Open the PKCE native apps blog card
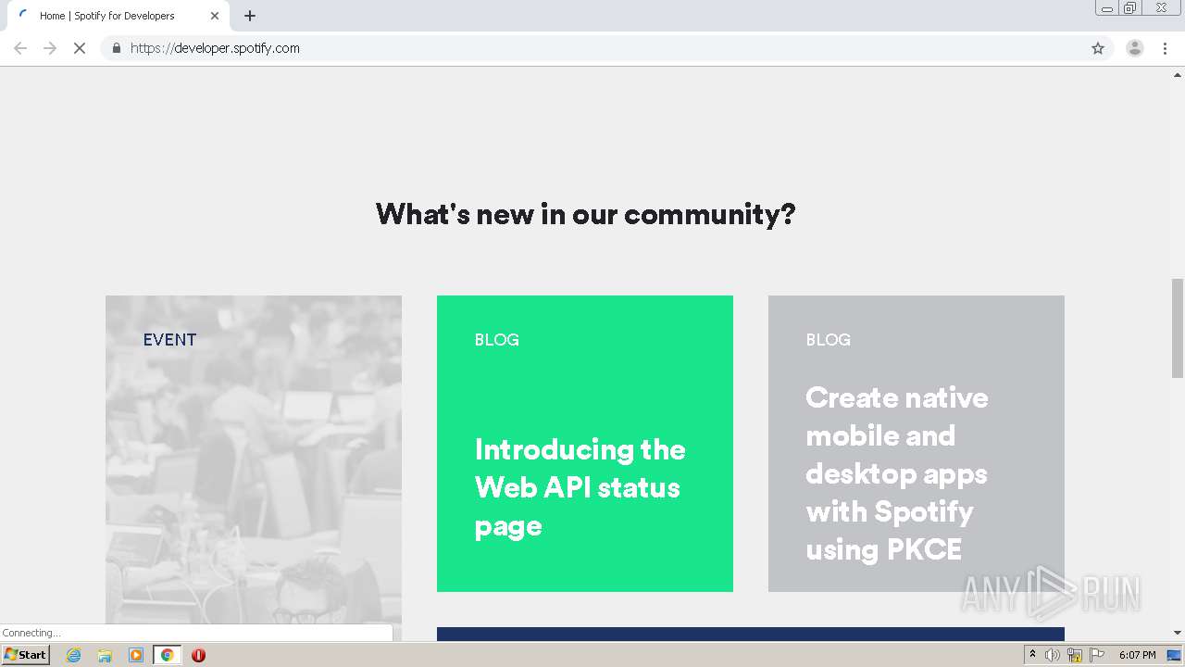 (916, 443)
